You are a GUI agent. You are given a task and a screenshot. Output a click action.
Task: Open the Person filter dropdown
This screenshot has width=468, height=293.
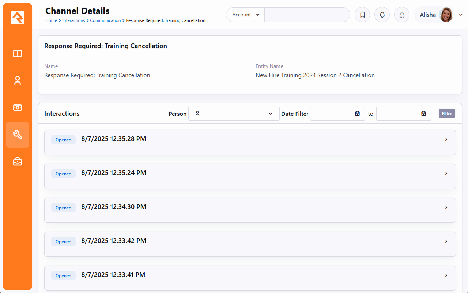234,114
